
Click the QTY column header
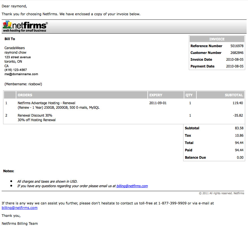(x=189, y=95)
